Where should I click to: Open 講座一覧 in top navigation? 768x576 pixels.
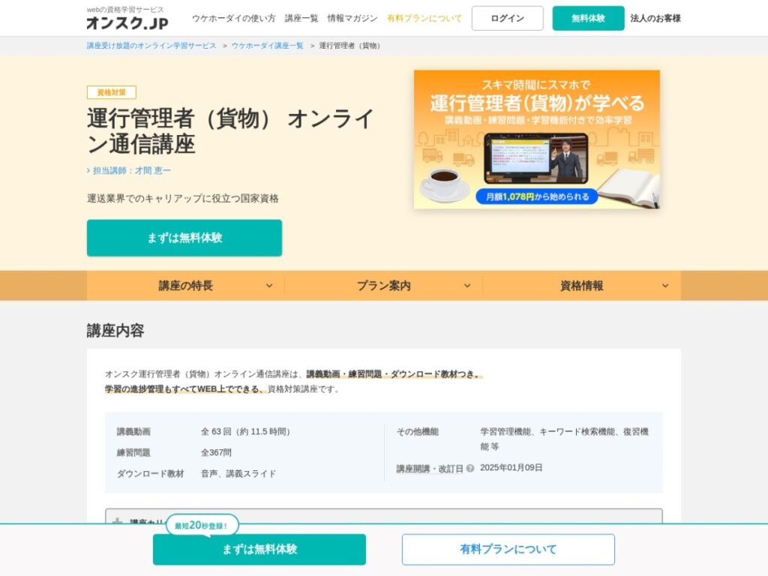point(301,19)
